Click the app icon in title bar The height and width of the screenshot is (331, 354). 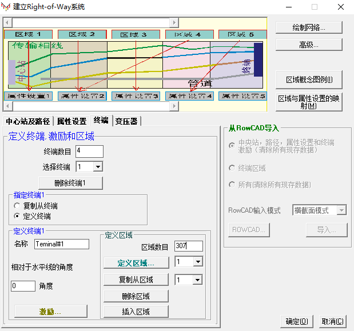point(6,7)
